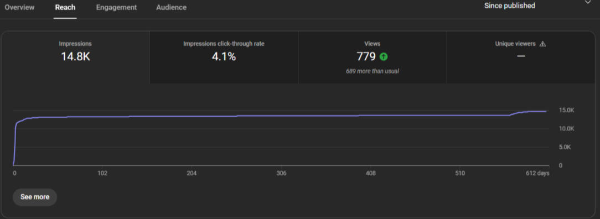The height and width of the screenshot is (219, 600).
Task: Select the Impressions click-through rate card
Action: [x=224, y=58]
